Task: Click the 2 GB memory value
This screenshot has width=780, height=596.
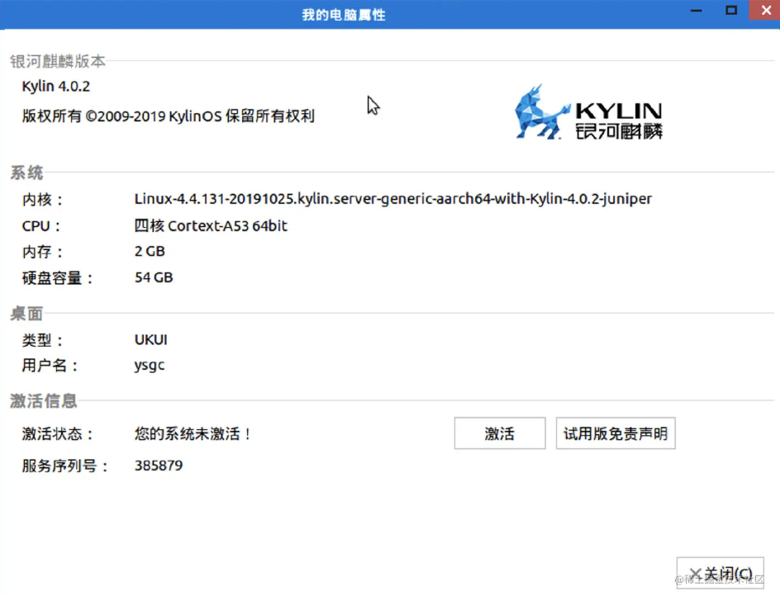Action: pyautogui.click(x=149, y=251)
